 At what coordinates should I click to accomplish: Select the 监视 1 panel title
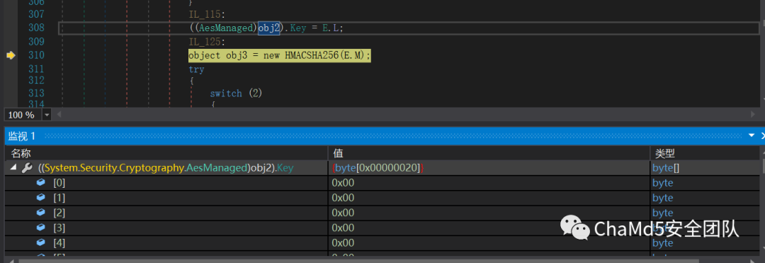point(22,136)
